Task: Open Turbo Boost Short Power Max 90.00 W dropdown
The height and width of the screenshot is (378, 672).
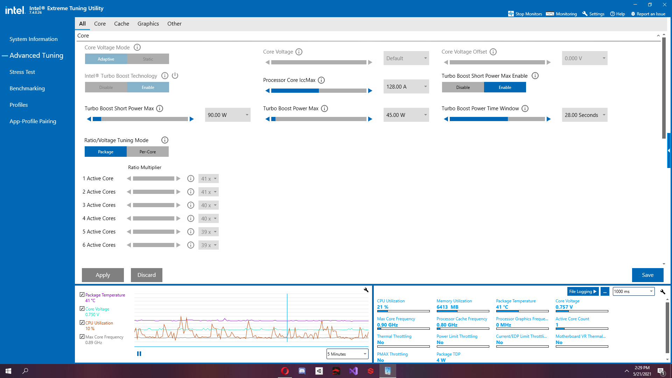Action: 228,115
